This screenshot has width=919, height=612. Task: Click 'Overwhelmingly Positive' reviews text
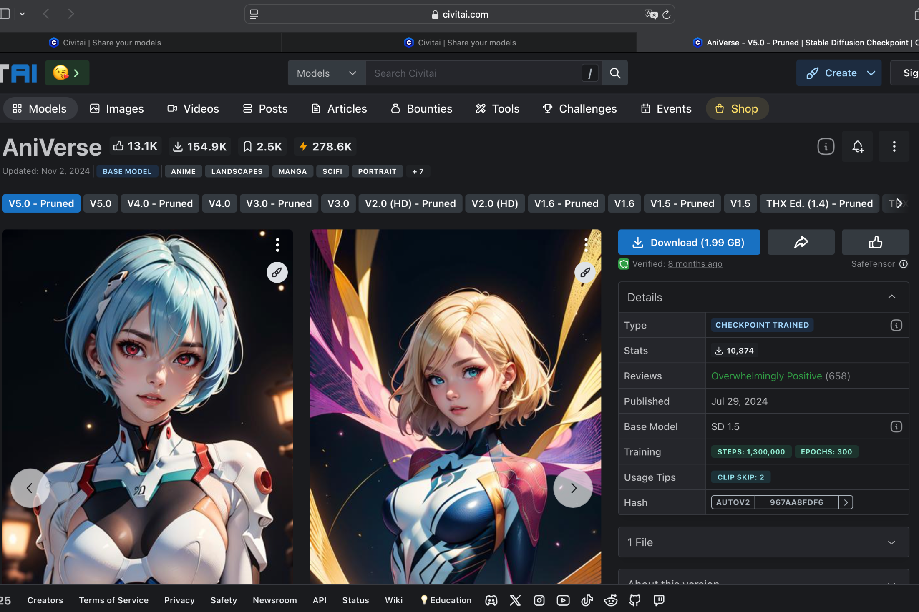click(x=766, y=376)
